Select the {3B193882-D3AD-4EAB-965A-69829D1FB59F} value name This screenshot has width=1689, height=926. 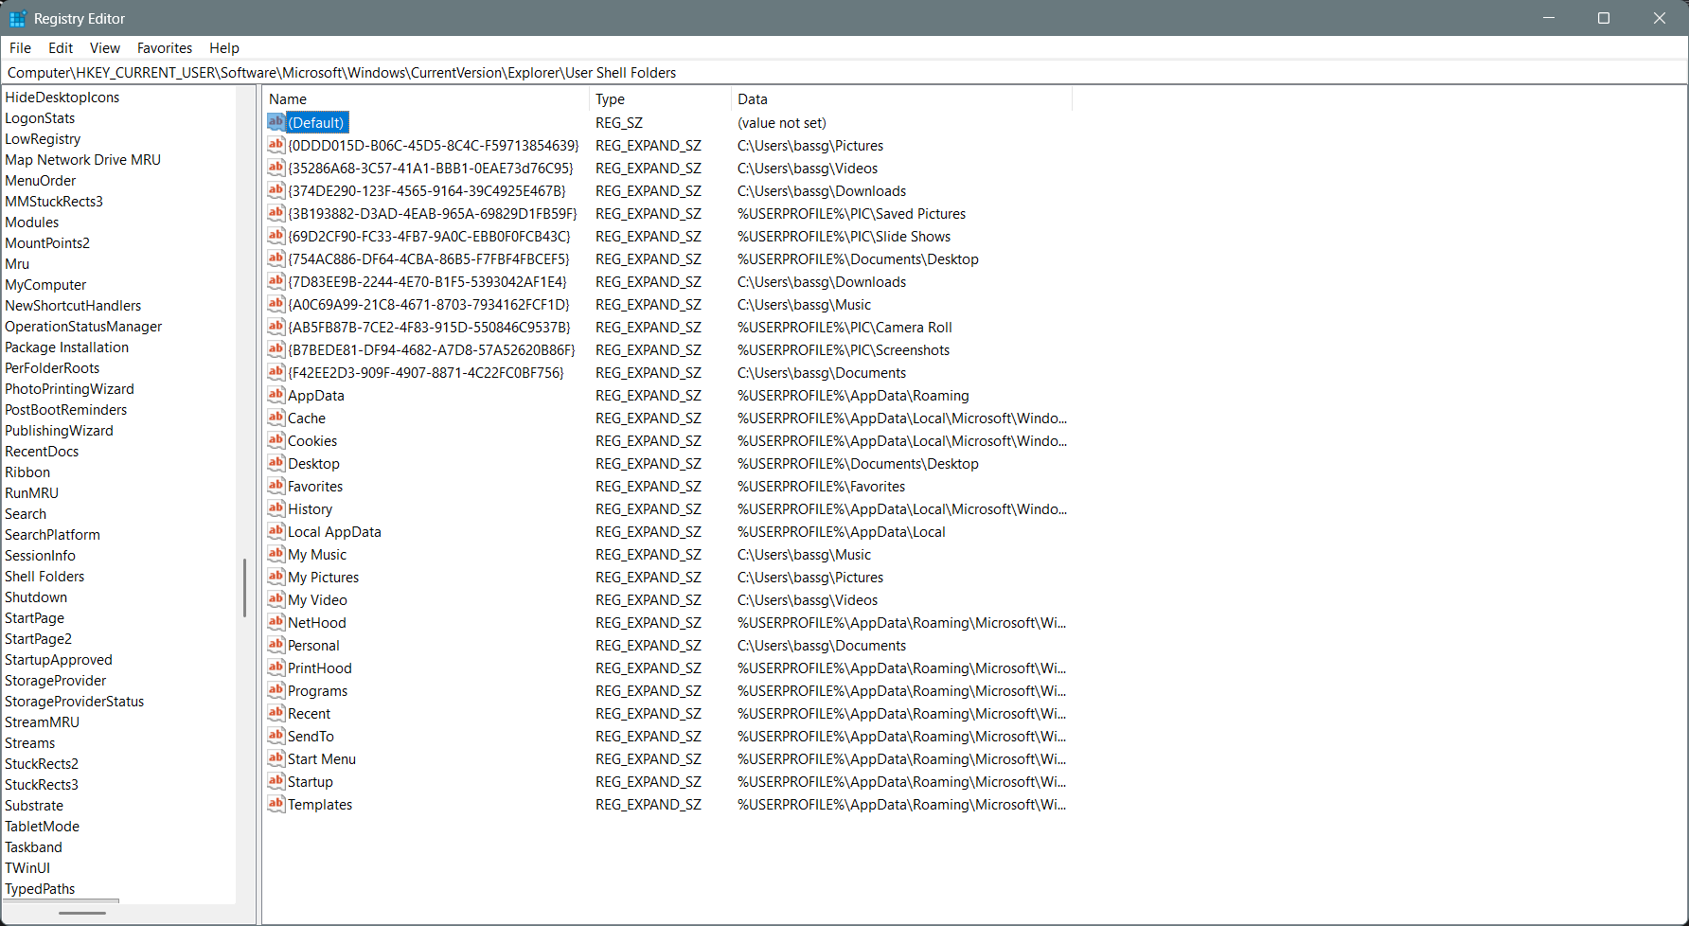[x=433, y=214]
